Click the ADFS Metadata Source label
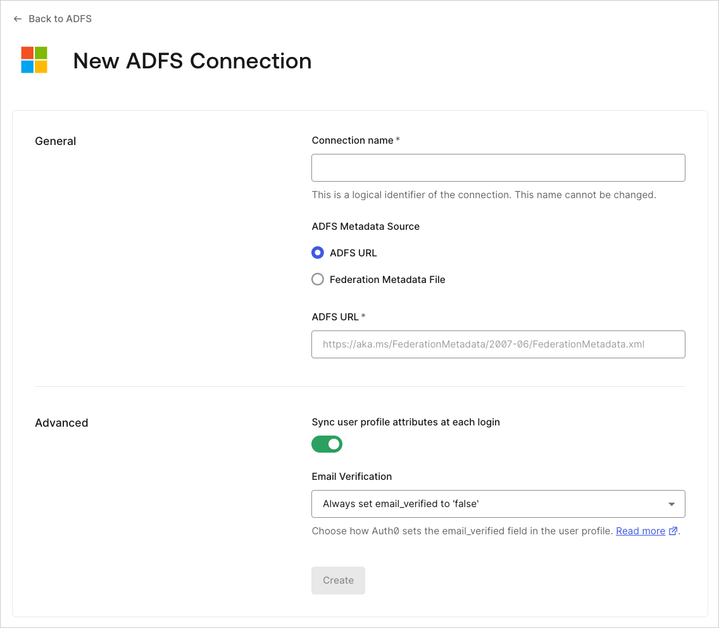Screen dimensions: 719x628 click(365, 226)
